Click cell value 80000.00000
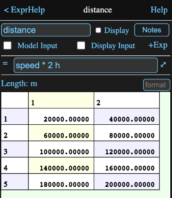 click(126, 133)
